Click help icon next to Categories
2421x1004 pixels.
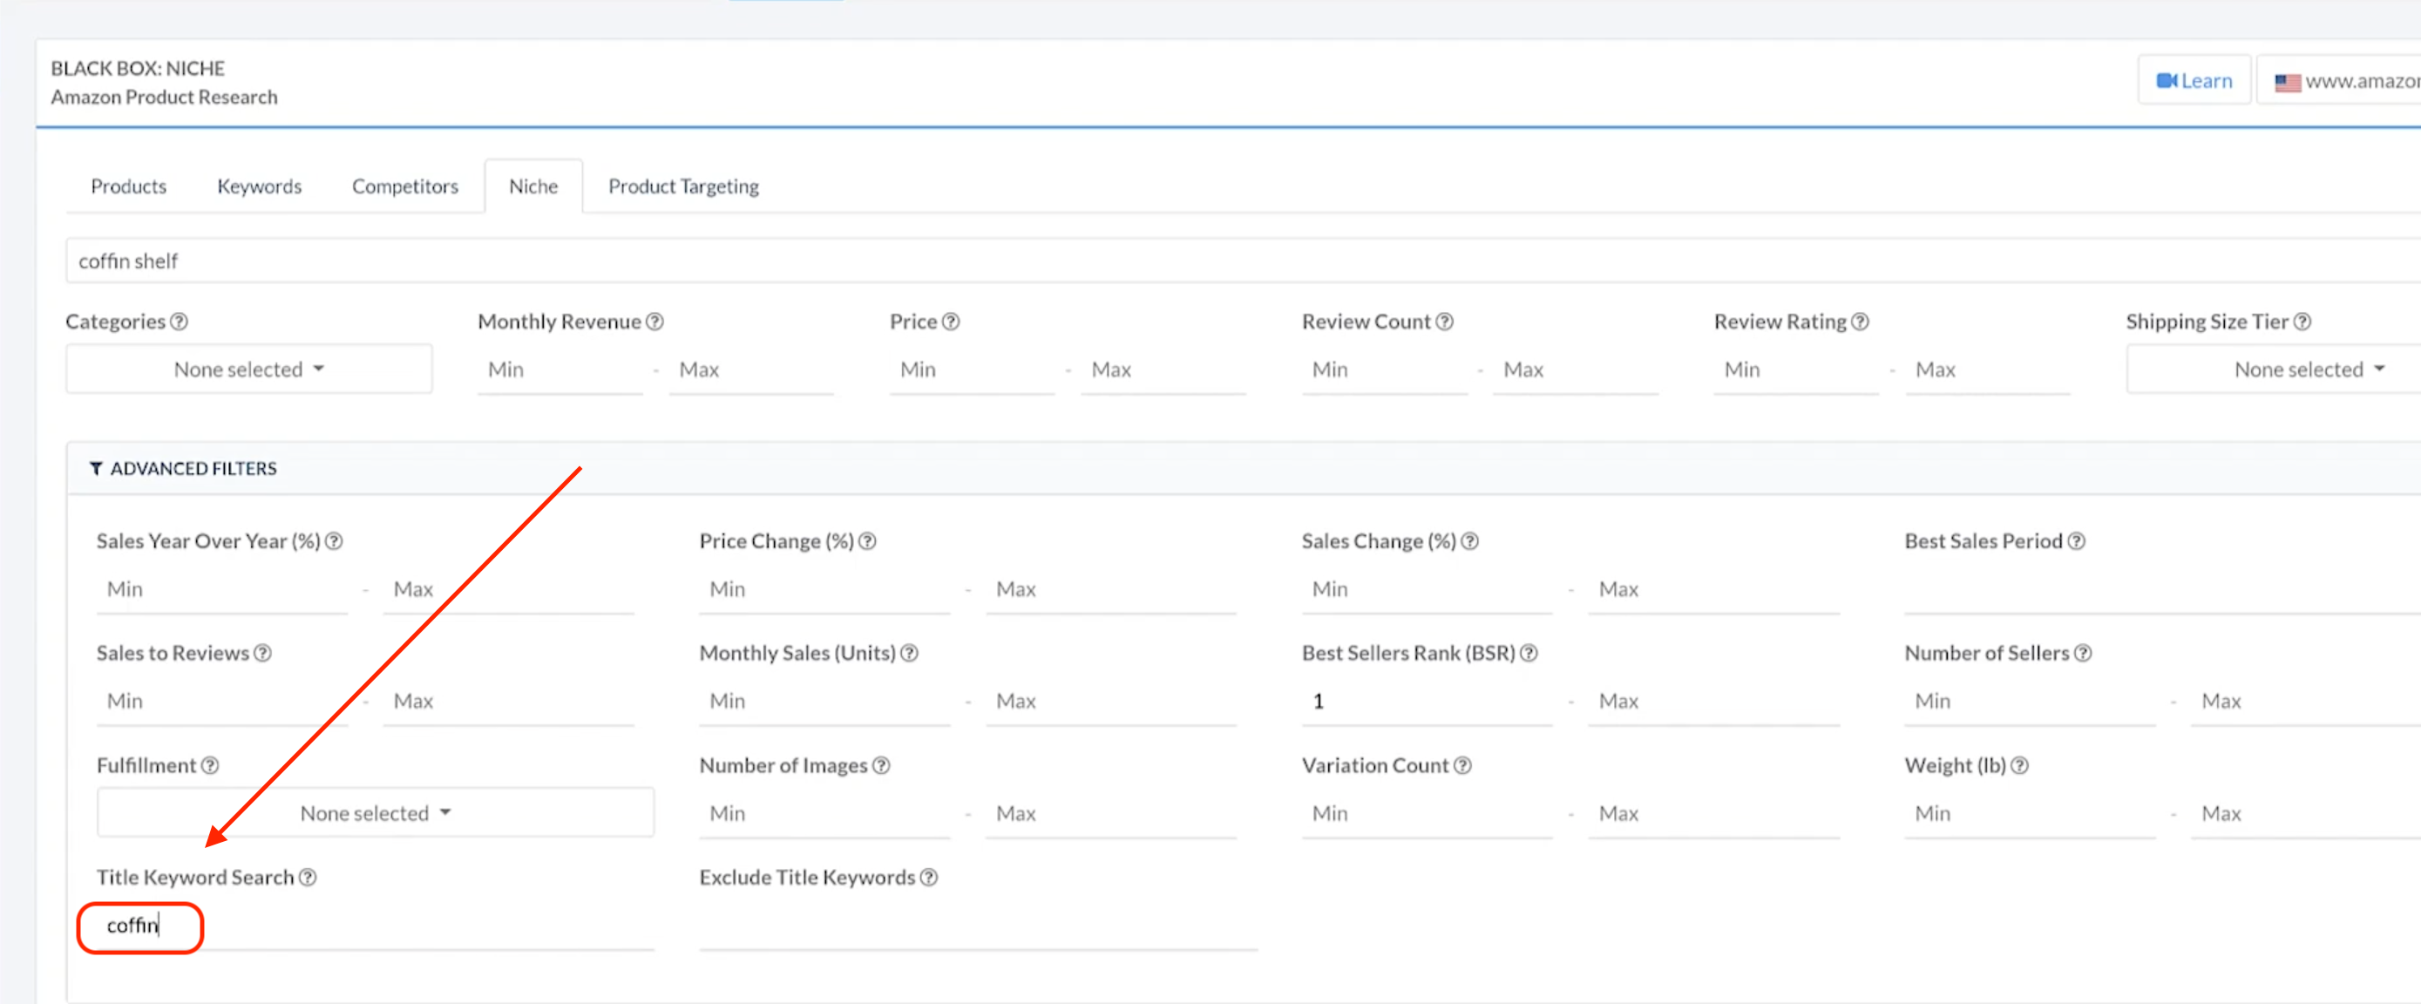[179, 322]
